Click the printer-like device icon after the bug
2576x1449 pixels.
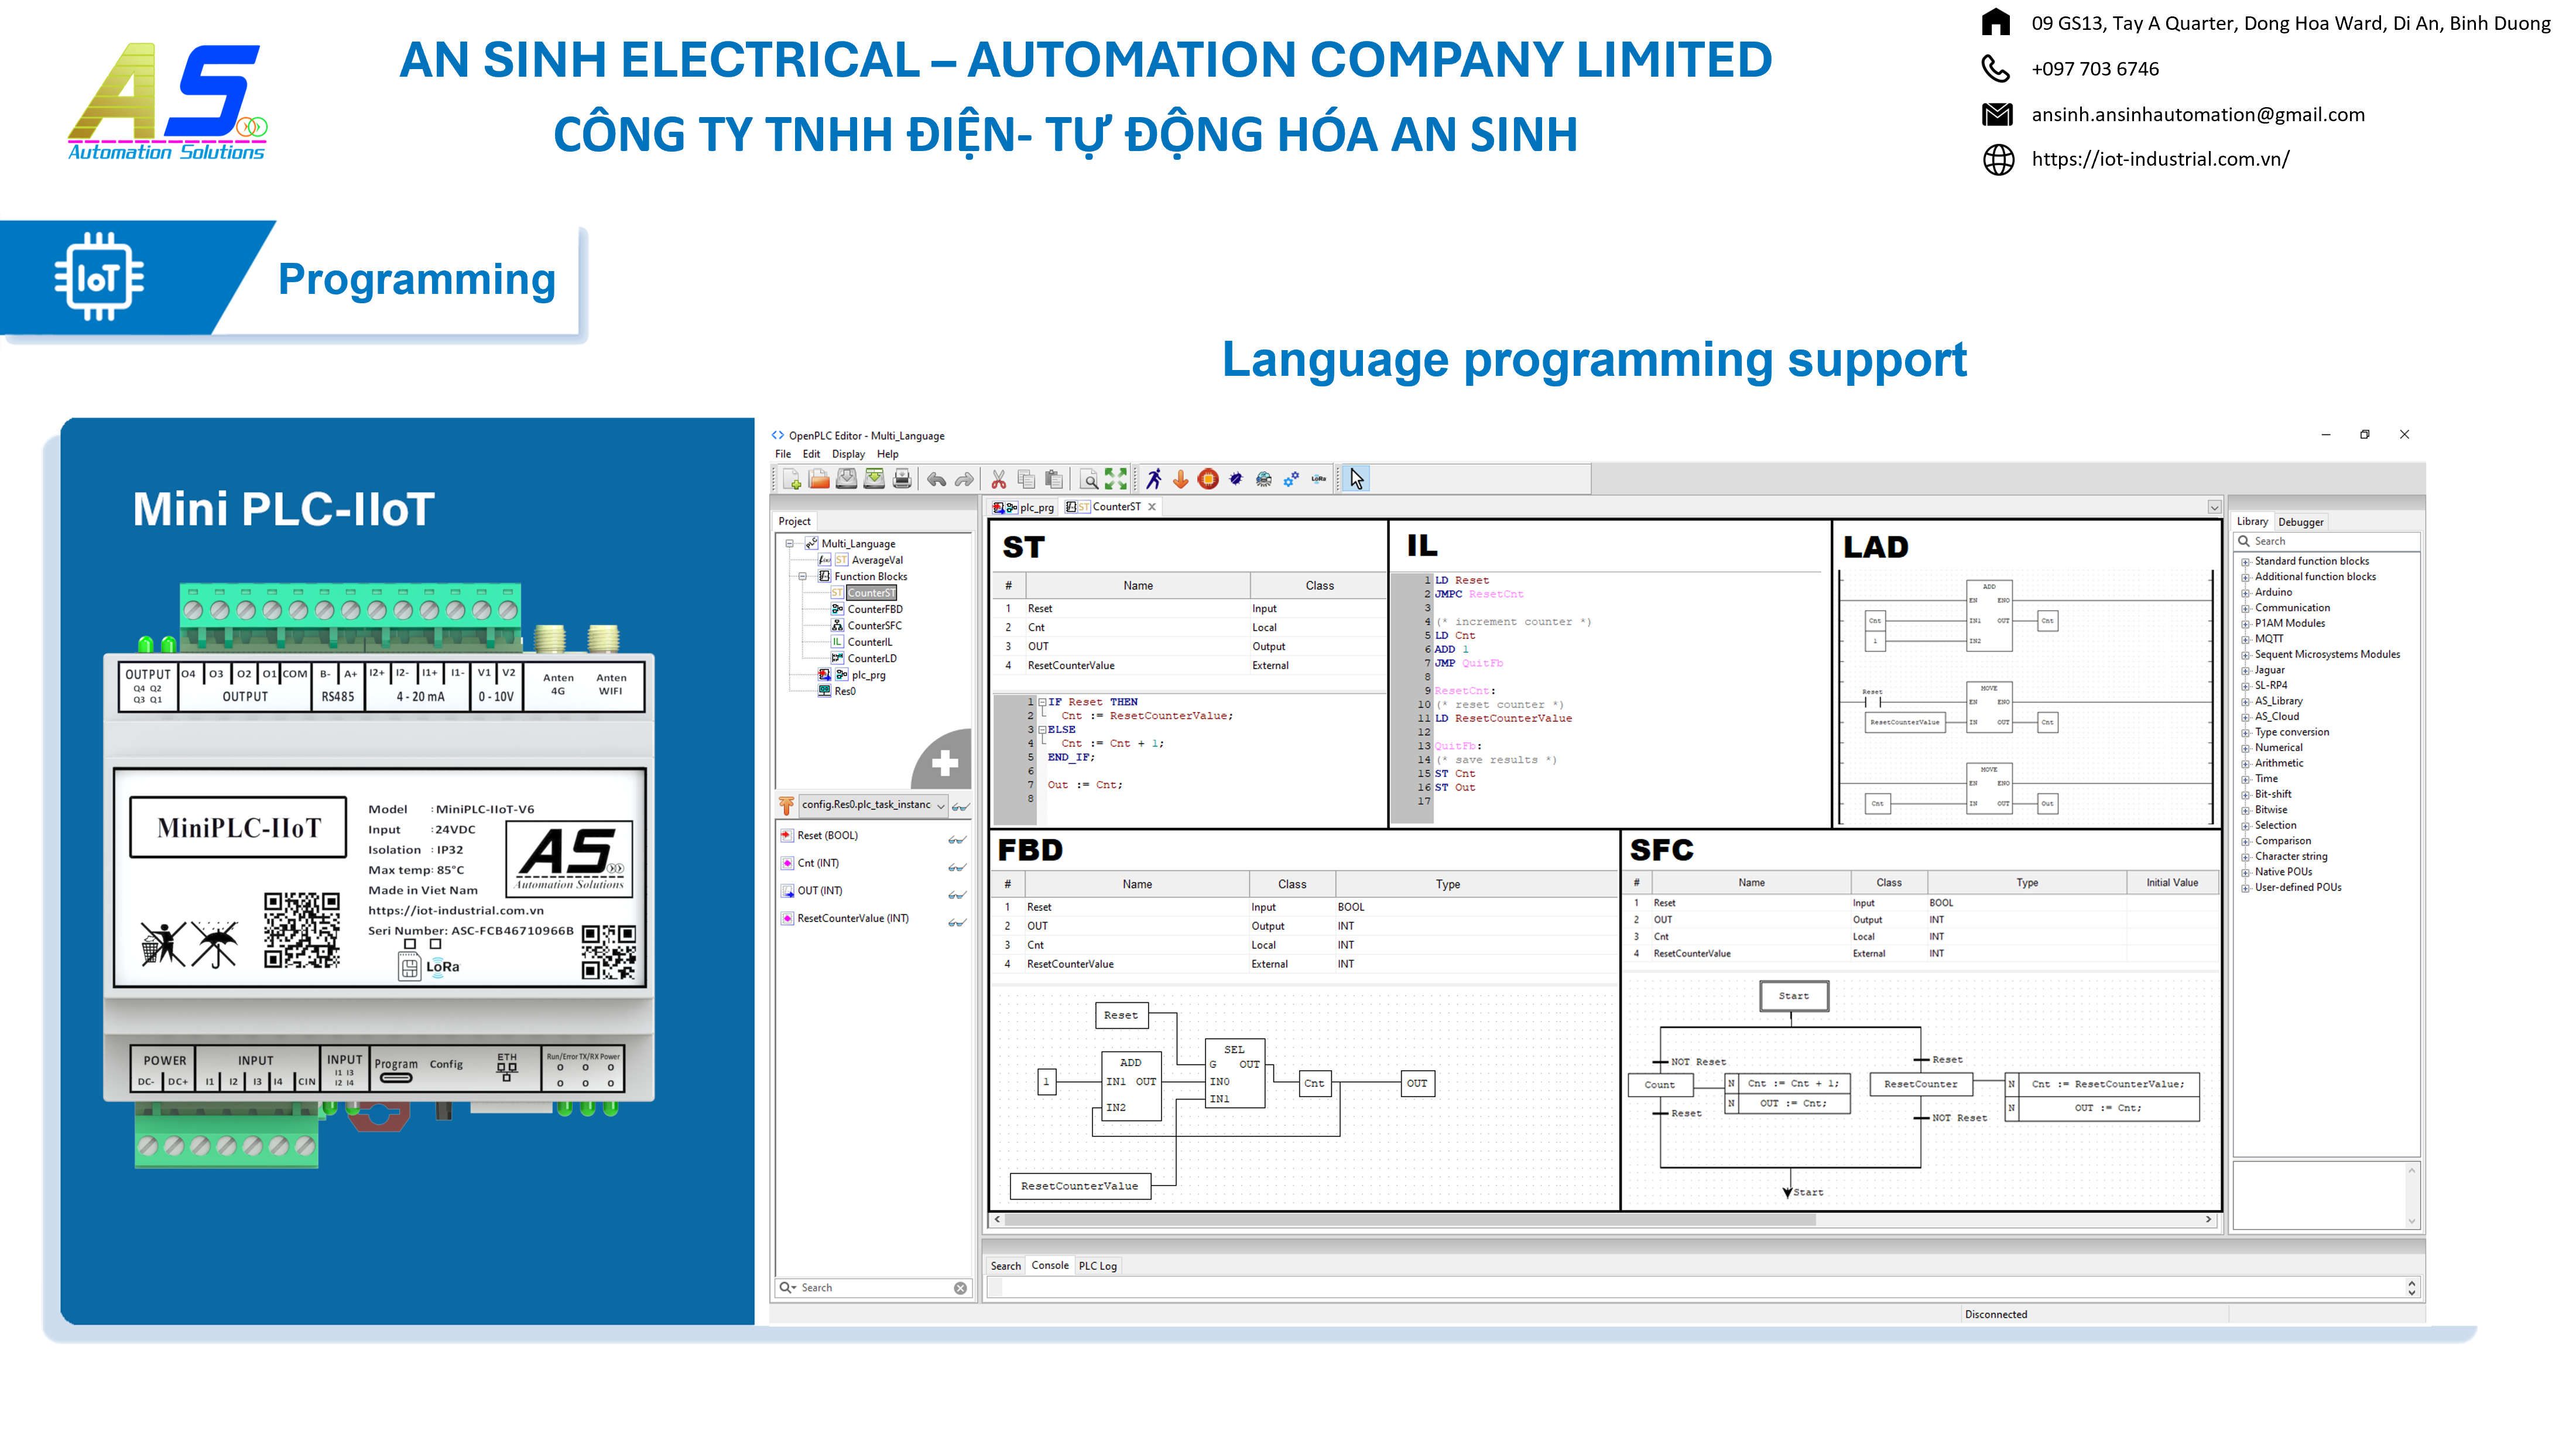[1264, 479]
